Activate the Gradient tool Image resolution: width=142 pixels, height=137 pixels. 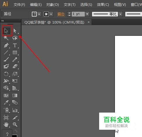coord(15,95)
